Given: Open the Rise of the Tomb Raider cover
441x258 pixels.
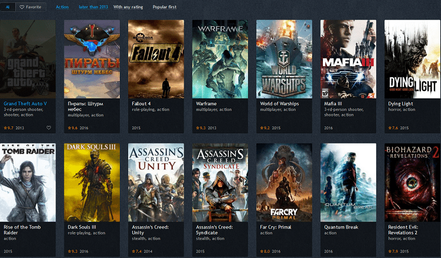Looking at the screenshot, I should [28, 182].
